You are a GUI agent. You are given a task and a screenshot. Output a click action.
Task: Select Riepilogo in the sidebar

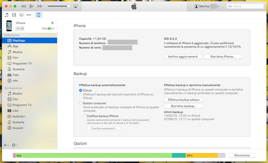29,41
